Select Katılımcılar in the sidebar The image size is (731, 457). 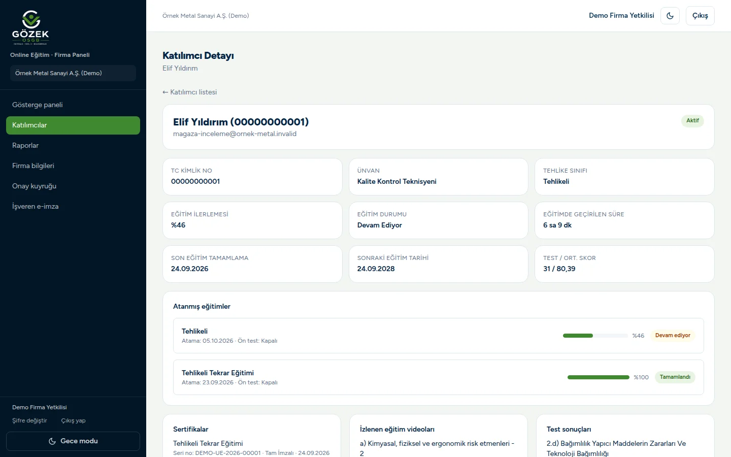click(x=73, y=125)
